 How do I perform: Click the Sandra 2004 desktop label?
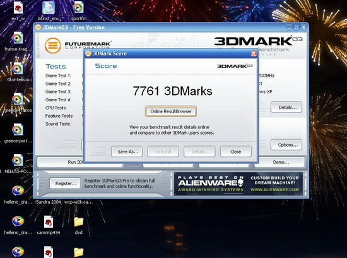(48, 202)
